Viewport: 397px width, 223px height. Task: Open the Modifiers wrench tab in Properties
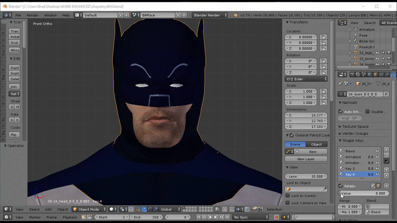click(x=387, y=75)
